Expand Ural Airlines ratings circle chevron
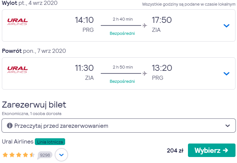Image resolution: width=237 pixels, height=163 pixels. 61,155
